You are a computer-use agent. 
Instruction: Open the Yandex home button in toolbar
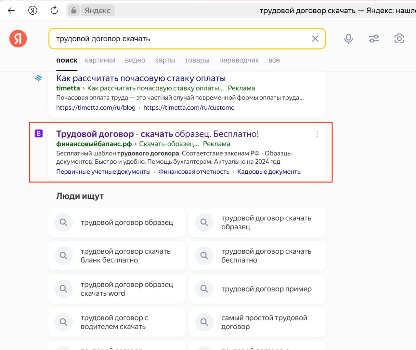[32, 10]
